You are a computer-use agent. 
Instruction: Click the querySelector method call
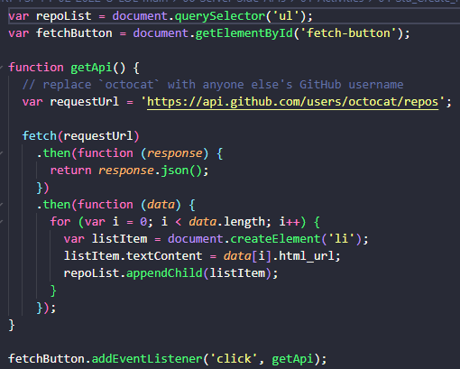220,16
